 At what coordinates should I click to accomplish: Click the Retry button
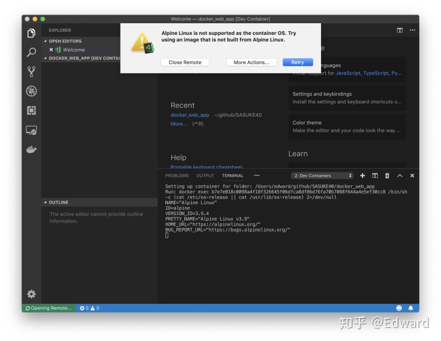tap(298, 62)
